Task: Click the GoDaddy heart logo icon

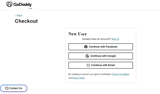Action: 9,4
